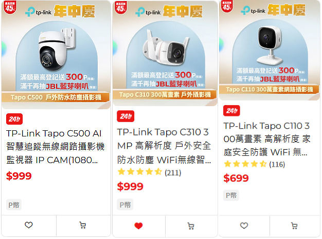Click P幣 tag under Tapo C500
Viewport: 322px width, 239px height.
(x=14, y=205)
